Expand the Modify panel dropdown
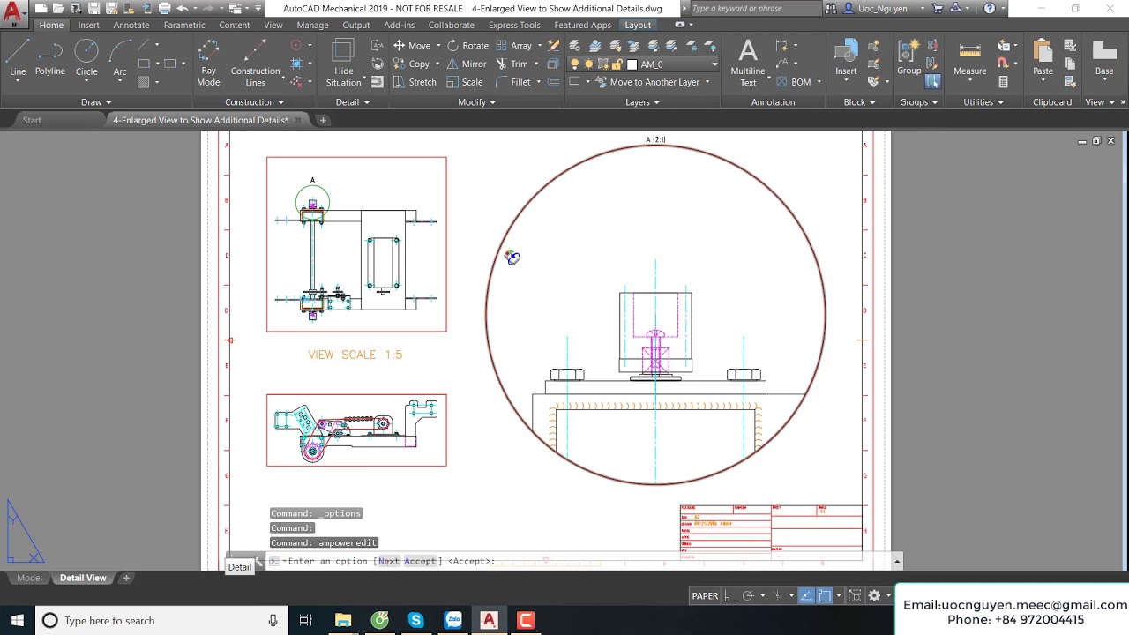1129x635 pixels. pyautogui.click(x=476, y=102)
